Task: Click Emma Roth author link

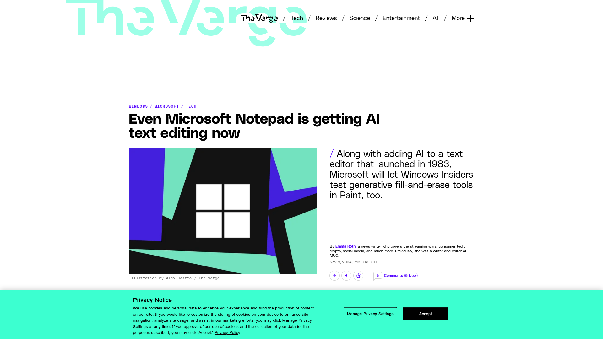Action: [x=345, y=246]
